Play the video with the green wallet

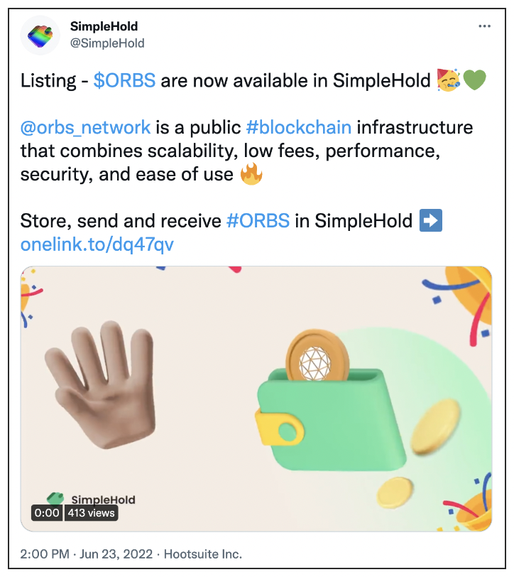256,399
